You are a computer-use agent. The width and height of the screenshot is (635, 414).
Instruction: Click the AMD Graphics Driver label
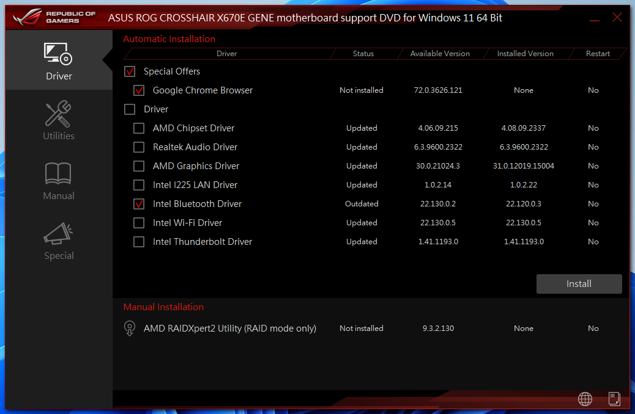(x=196, y=166)
